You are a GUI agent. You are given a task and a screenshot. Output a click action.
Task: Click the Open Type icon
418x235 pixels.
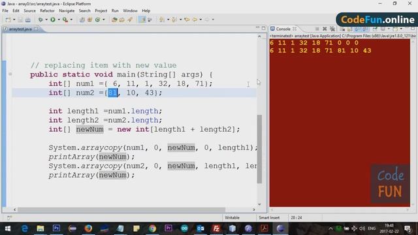pos(114,20)
